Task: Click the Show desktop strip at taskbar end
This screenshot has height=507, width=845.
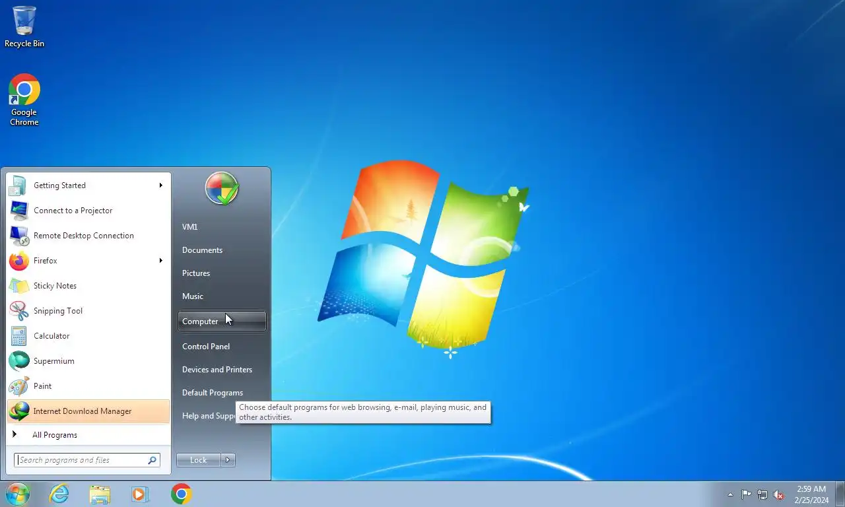Action: [840, 494]
